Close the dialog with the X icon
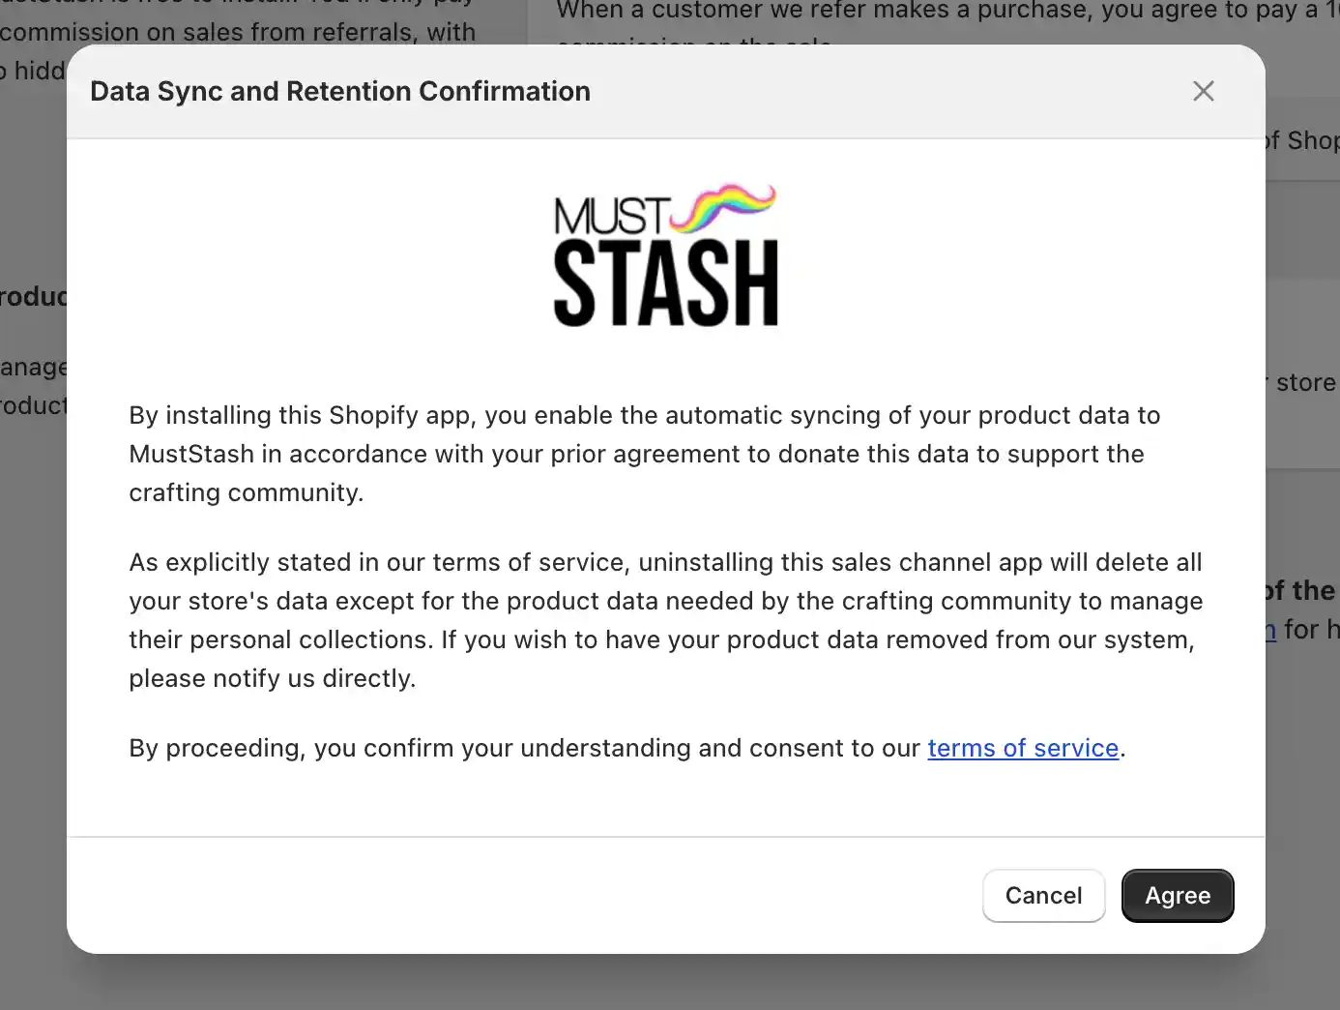Screen dimensions: 1340x1010 [x=1204, y=91]
